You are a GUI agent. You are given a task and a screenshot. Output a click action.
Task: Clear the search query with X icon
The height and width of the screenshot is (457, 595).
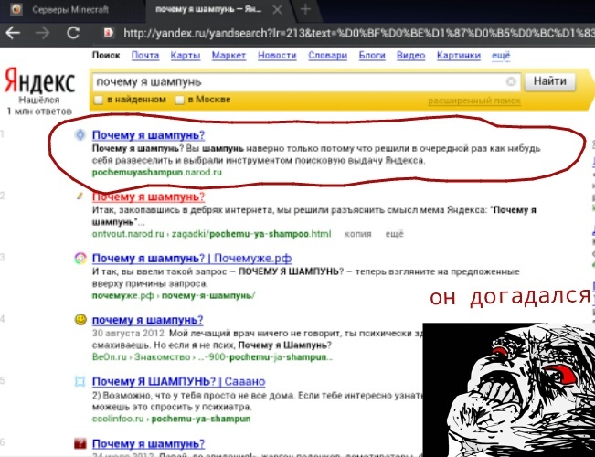pos(511,81)
